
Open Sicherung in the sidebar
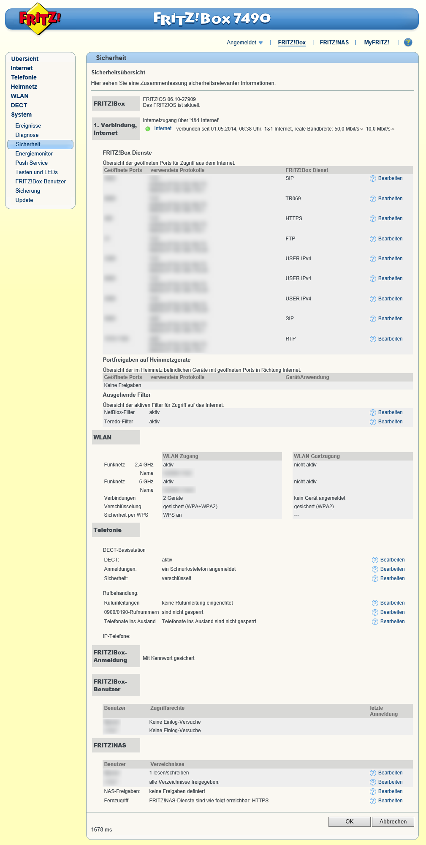(28, 191)
